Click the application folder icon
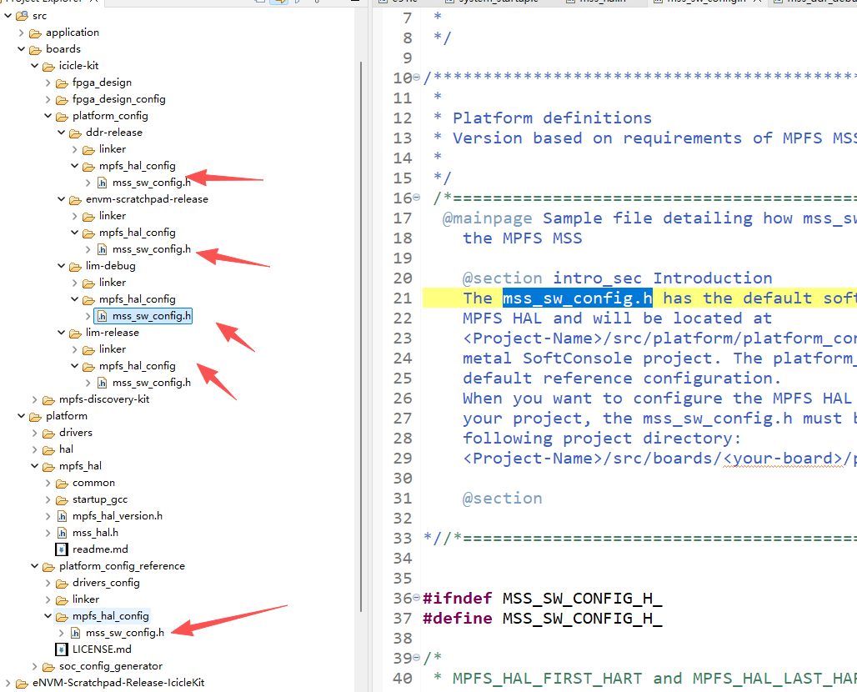The width and height of the screenshot is (857, 692). click(36, 33)
